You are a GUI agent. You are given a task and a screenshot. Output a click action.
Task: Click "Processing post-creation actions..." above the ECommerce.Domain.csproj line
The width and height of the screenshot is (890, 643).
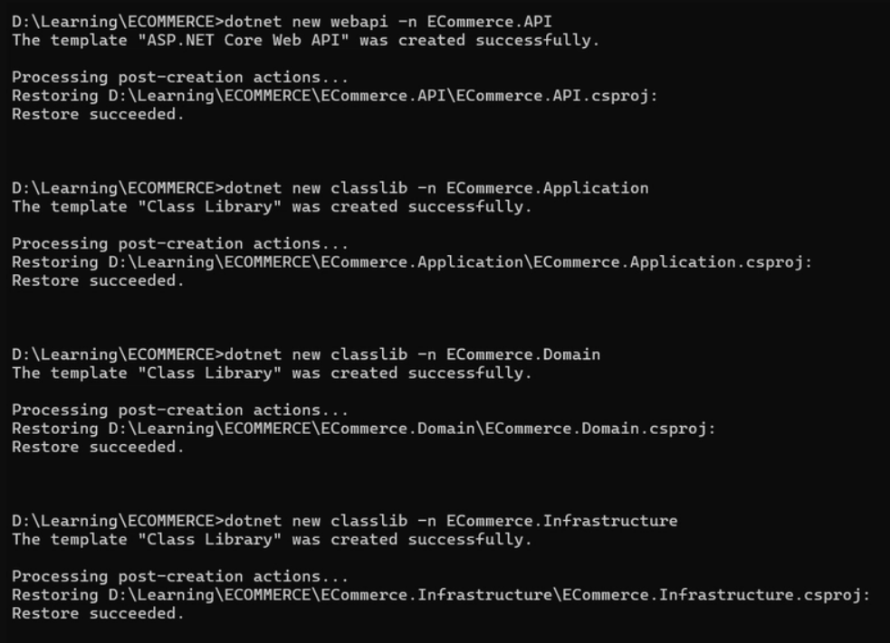pyautogui.click(x=179, y=410)
